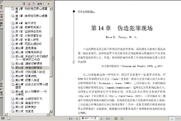Open bookmark 第19章 纵火和爆炸

point(31,93)
